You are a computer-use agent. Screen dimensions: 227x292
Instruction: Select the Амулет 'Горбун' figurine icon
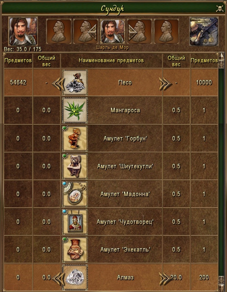tap(75, 138)
